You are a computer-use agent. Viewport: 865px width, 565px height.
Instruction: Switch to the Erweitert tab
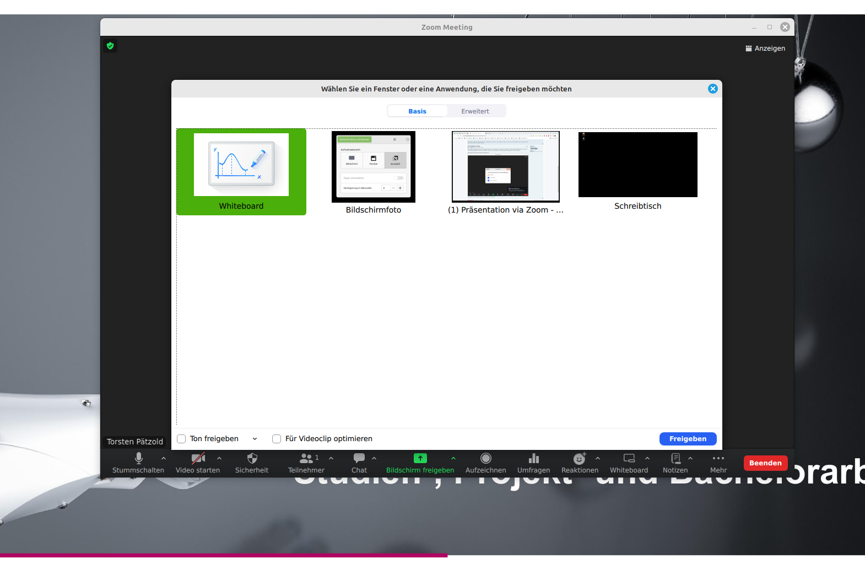tap(475, 111)
